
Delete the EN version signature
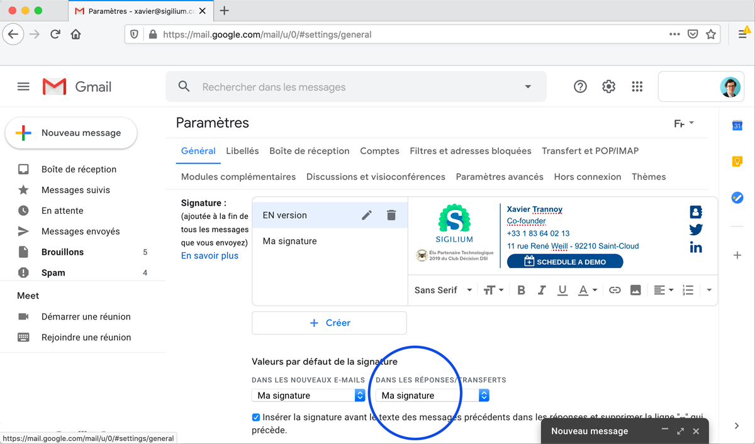tap(391, 215)
